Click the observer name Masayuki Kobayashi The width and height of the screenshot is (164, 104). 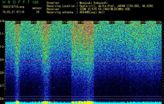[x=94, y=3]
